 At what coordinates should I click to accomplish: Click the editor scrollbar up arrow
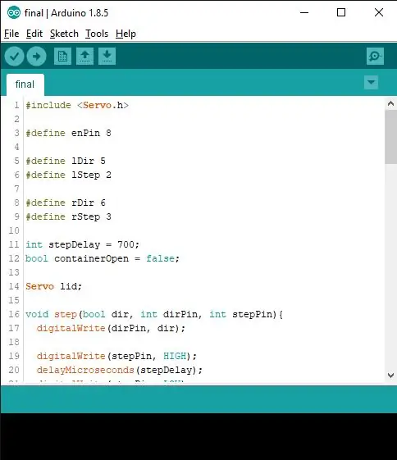click(390, 103)
